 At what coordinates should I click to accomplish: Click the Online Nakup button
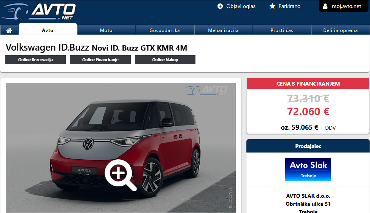click(x=165, y=60)
